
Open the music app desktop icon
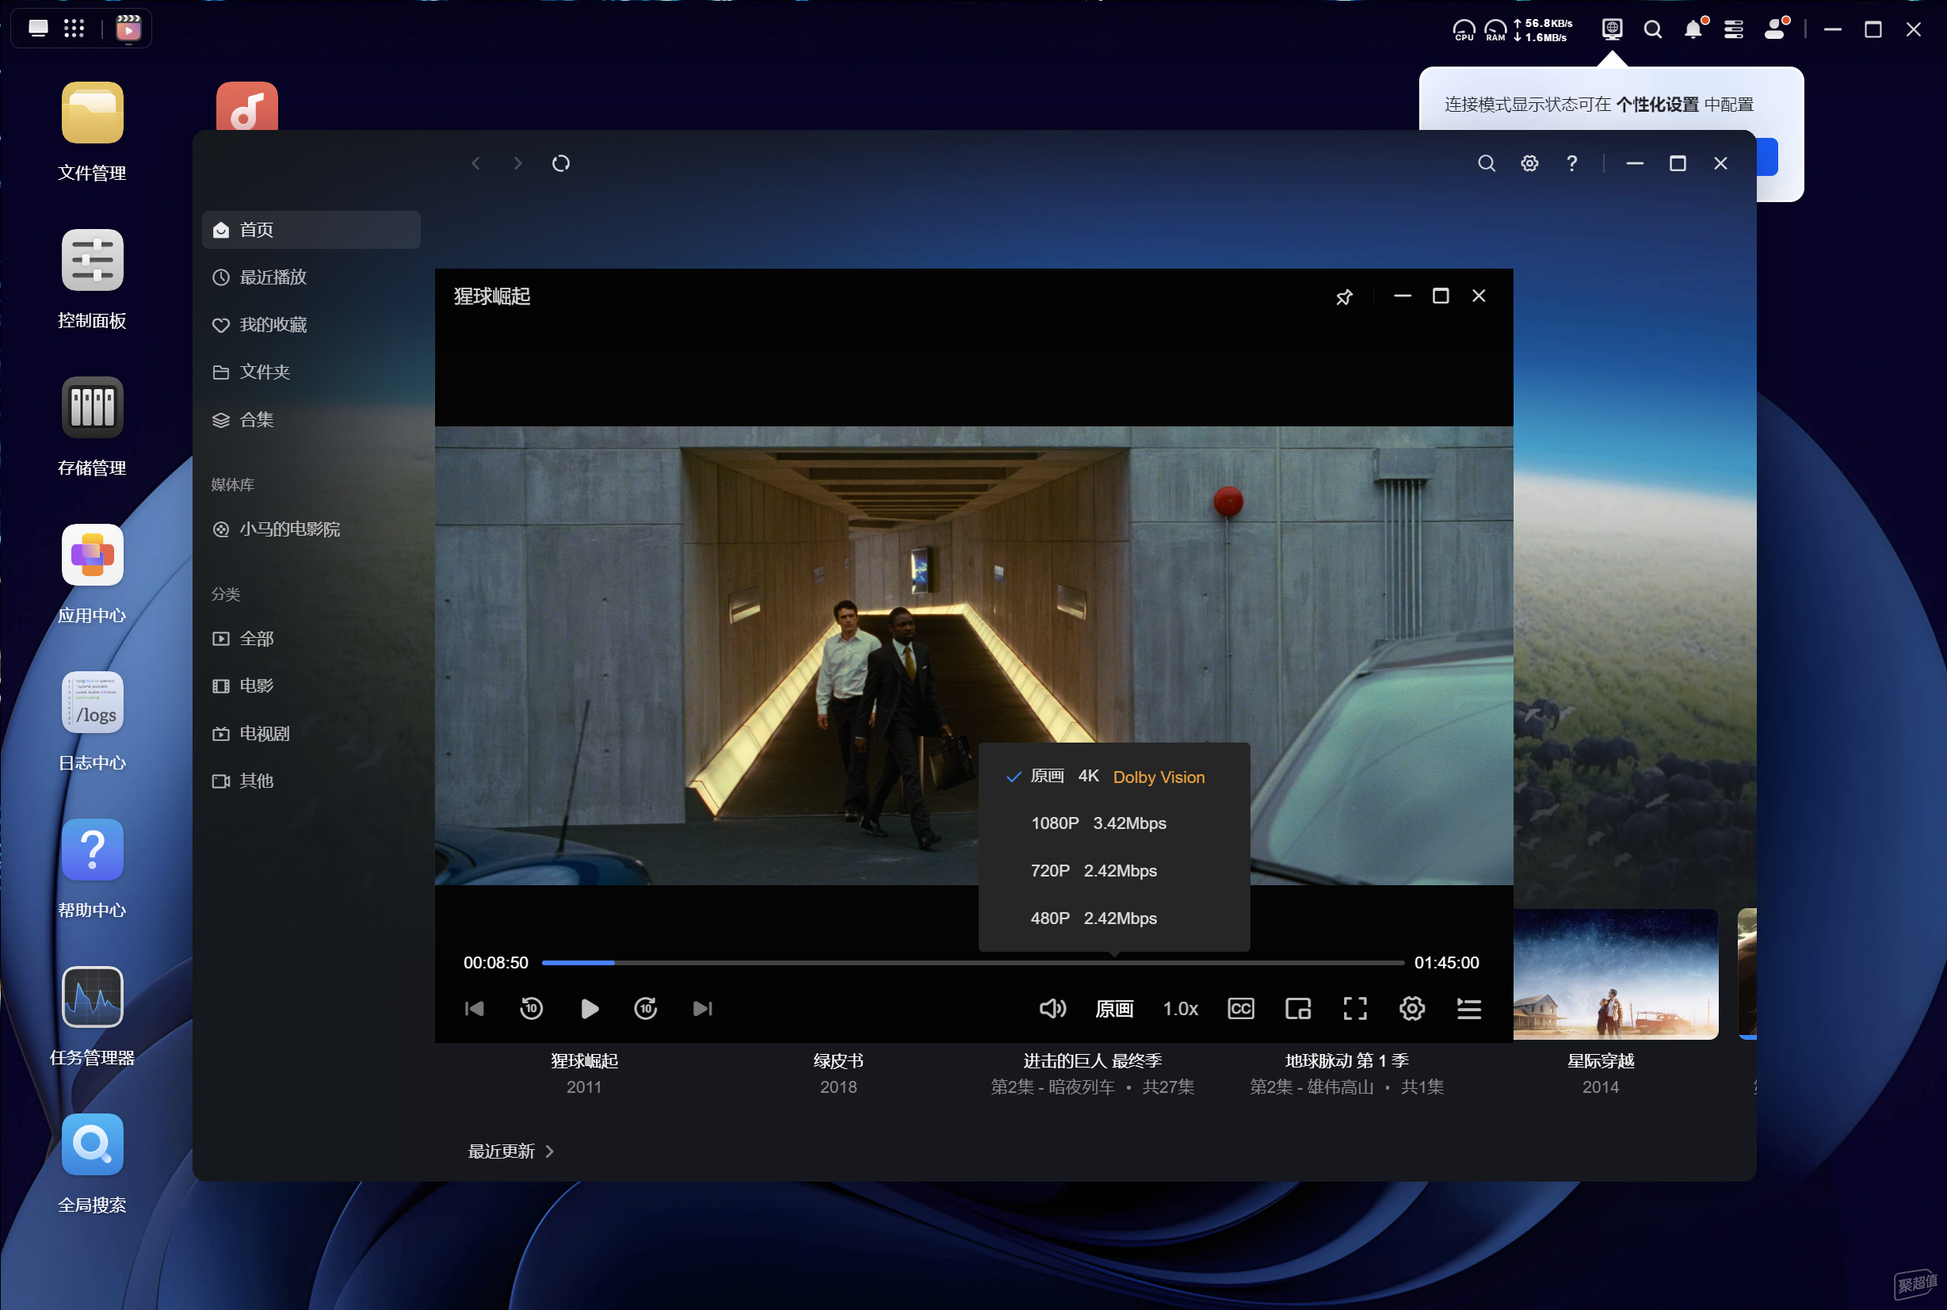(247, 106)
